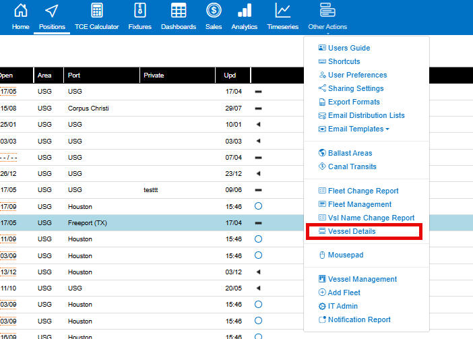Open the IT Admin settings entry
The image size is (473, 339).
[343, 306]
